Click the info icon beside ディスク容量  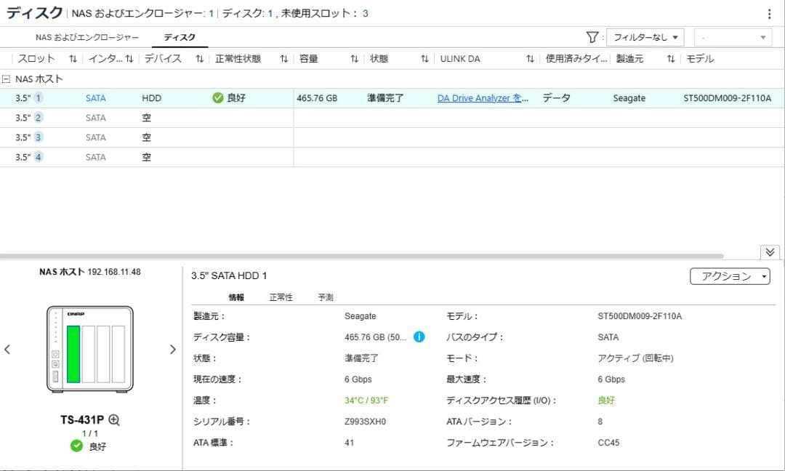419,337
